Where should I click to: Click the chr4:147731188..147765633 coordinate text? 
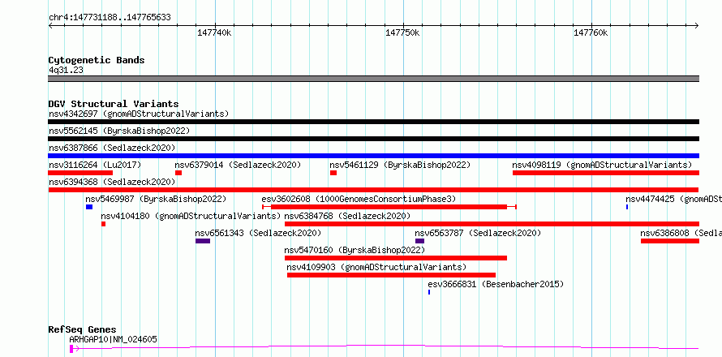pos(110,18)
